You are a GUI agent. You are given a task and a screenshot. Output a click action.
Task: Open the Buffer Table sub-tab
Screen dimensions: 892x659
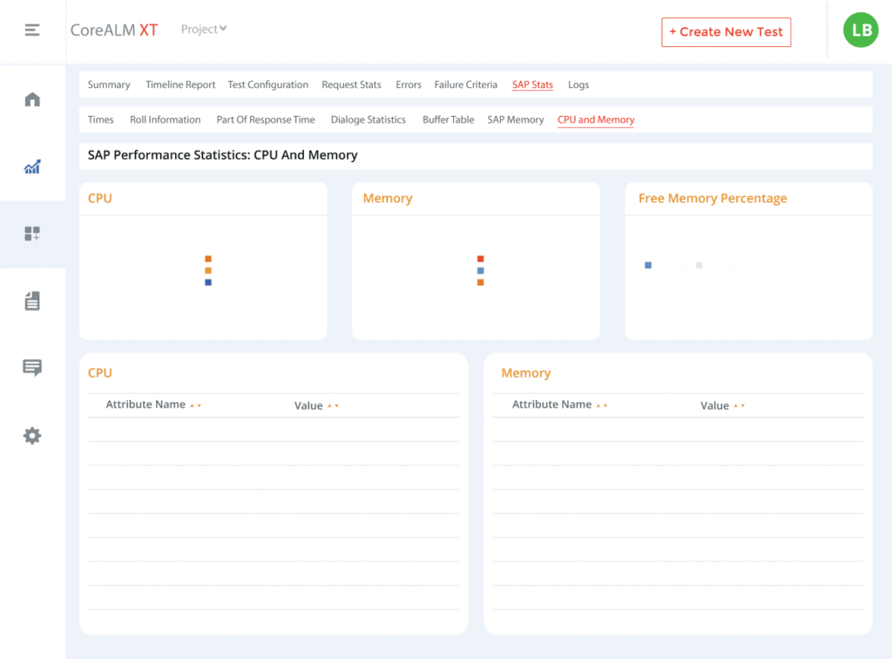tap(449, 120)
